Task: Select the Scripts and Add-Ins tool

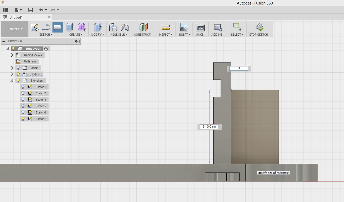Action: click(218, 27)
